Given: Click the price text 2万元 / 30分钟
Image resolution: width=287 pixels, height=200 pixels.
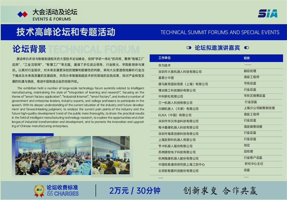Looking at the screenshot, I should pyautogui.click(x=135, y=191).
